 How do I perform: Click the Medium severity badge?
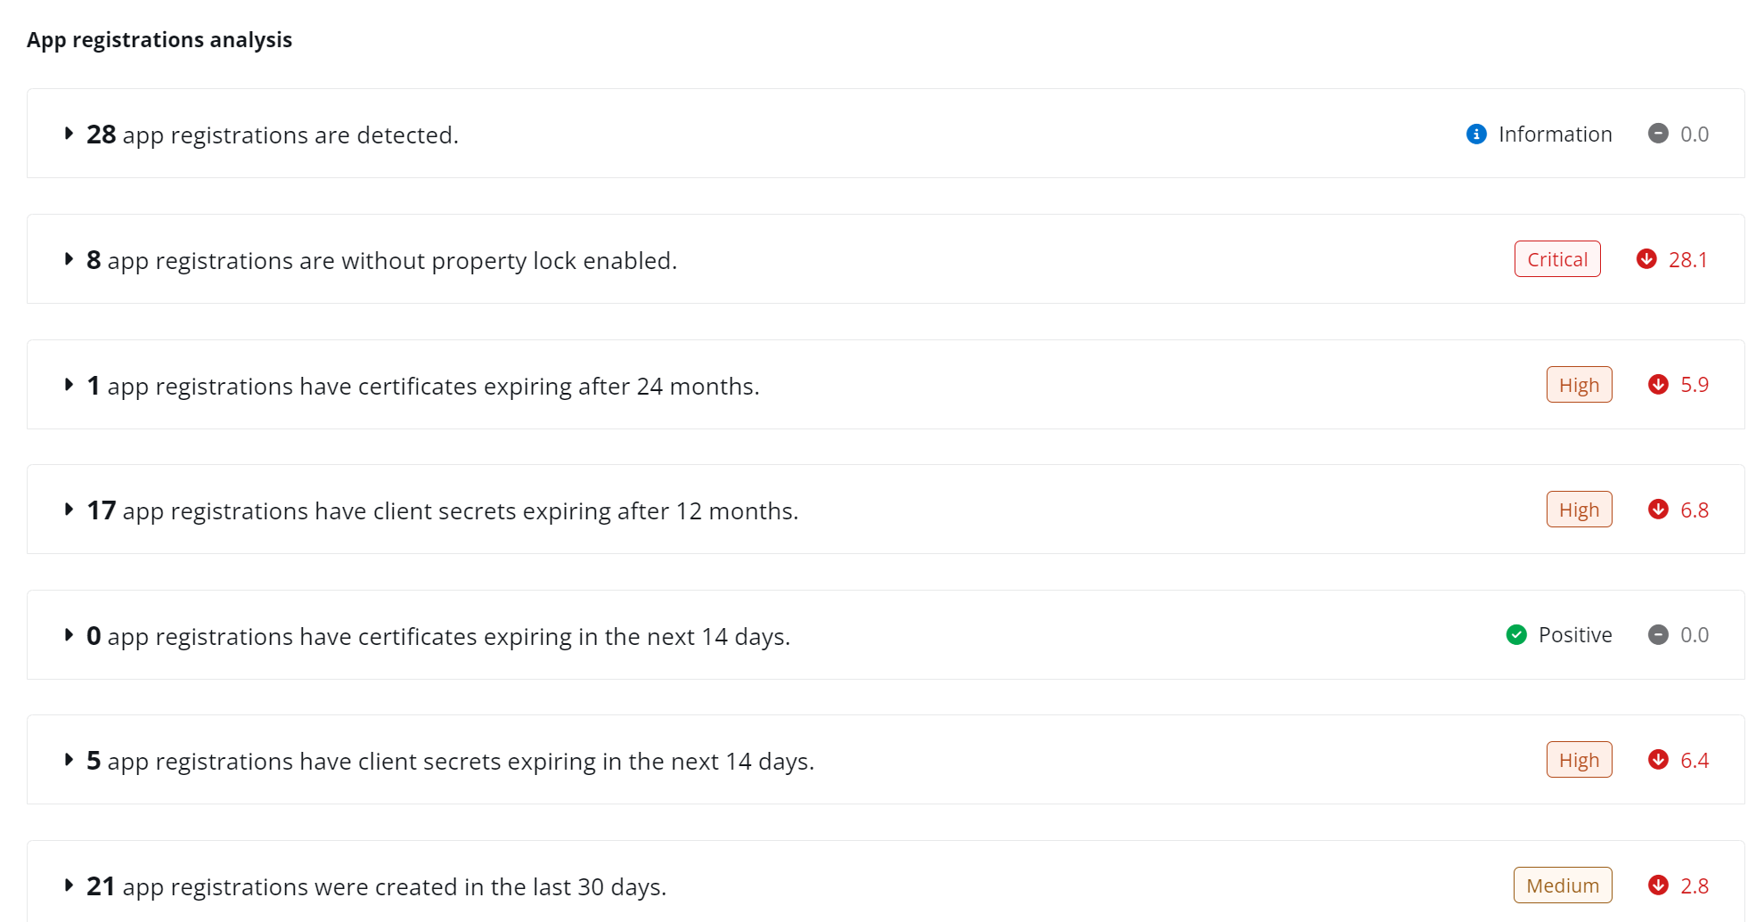pos(1562,885)
